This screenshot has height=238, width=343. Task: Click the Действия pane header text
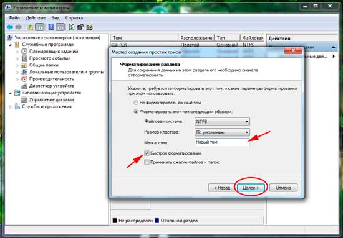point(279,38)
